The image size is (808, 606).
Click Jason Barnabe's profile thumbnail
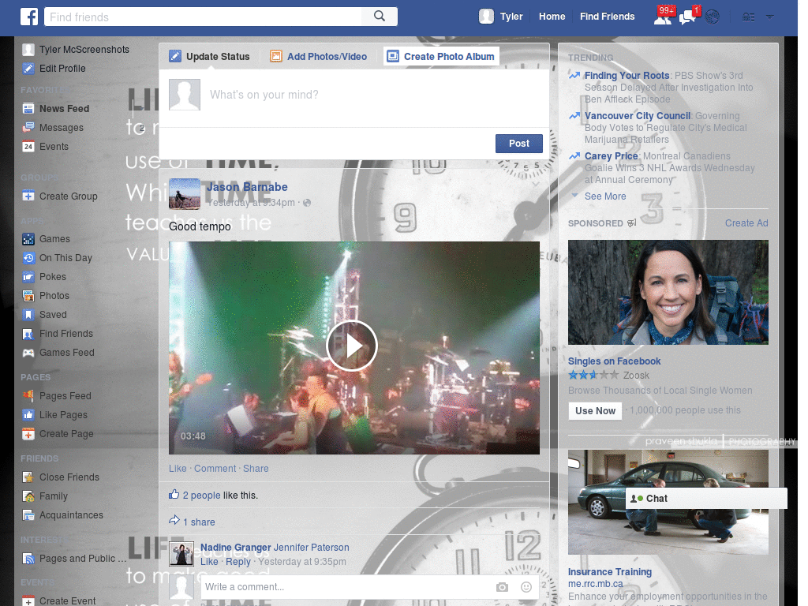(x=185, y=194)
